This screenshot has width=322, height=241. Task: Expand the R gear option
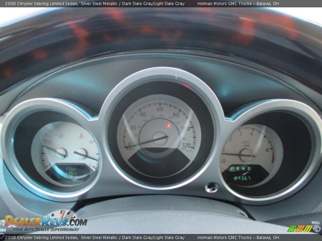pyautogui.click(x=237, y=168)
